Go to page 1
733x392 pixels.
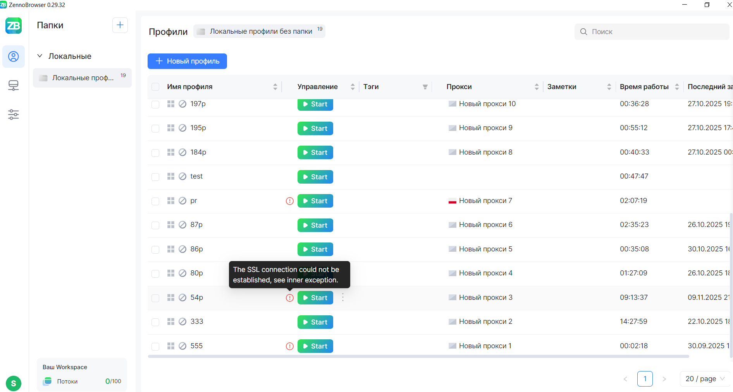(645, 379)
